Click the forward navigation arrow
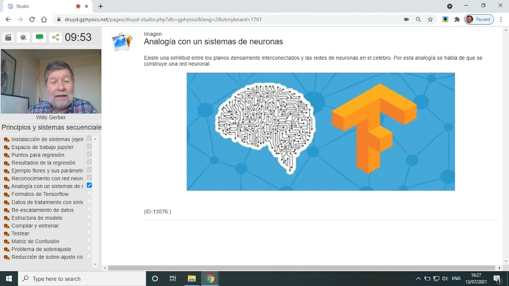Screen dimensions: 509x286 point(20,19)
